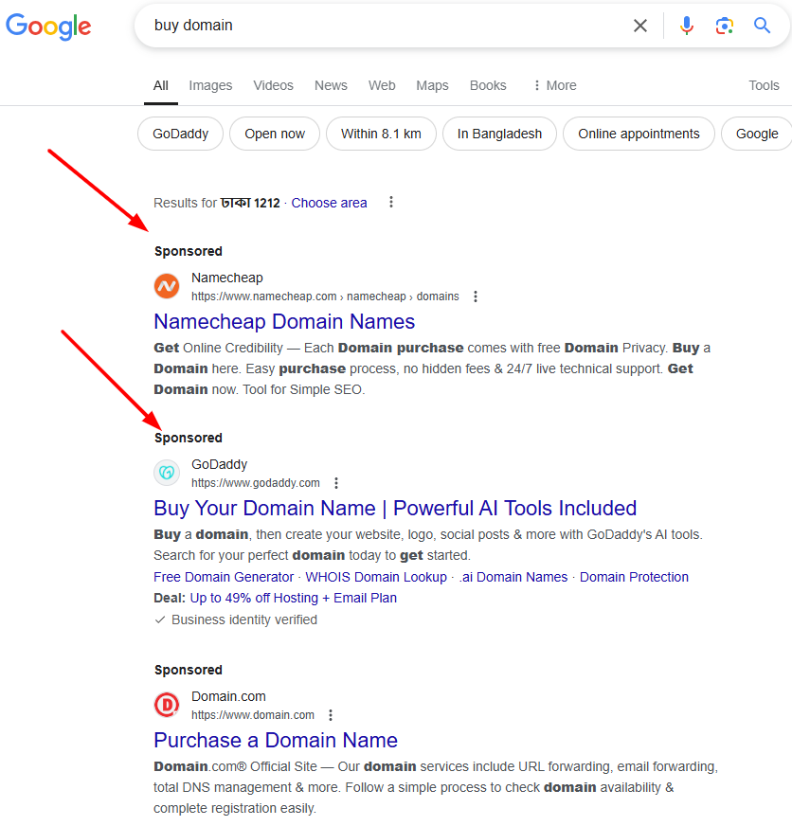The width and height of the screenshot is (792, 826).
Task: Open the Purchase a Domain Name ad link
Action: click(x=276, y=740)
